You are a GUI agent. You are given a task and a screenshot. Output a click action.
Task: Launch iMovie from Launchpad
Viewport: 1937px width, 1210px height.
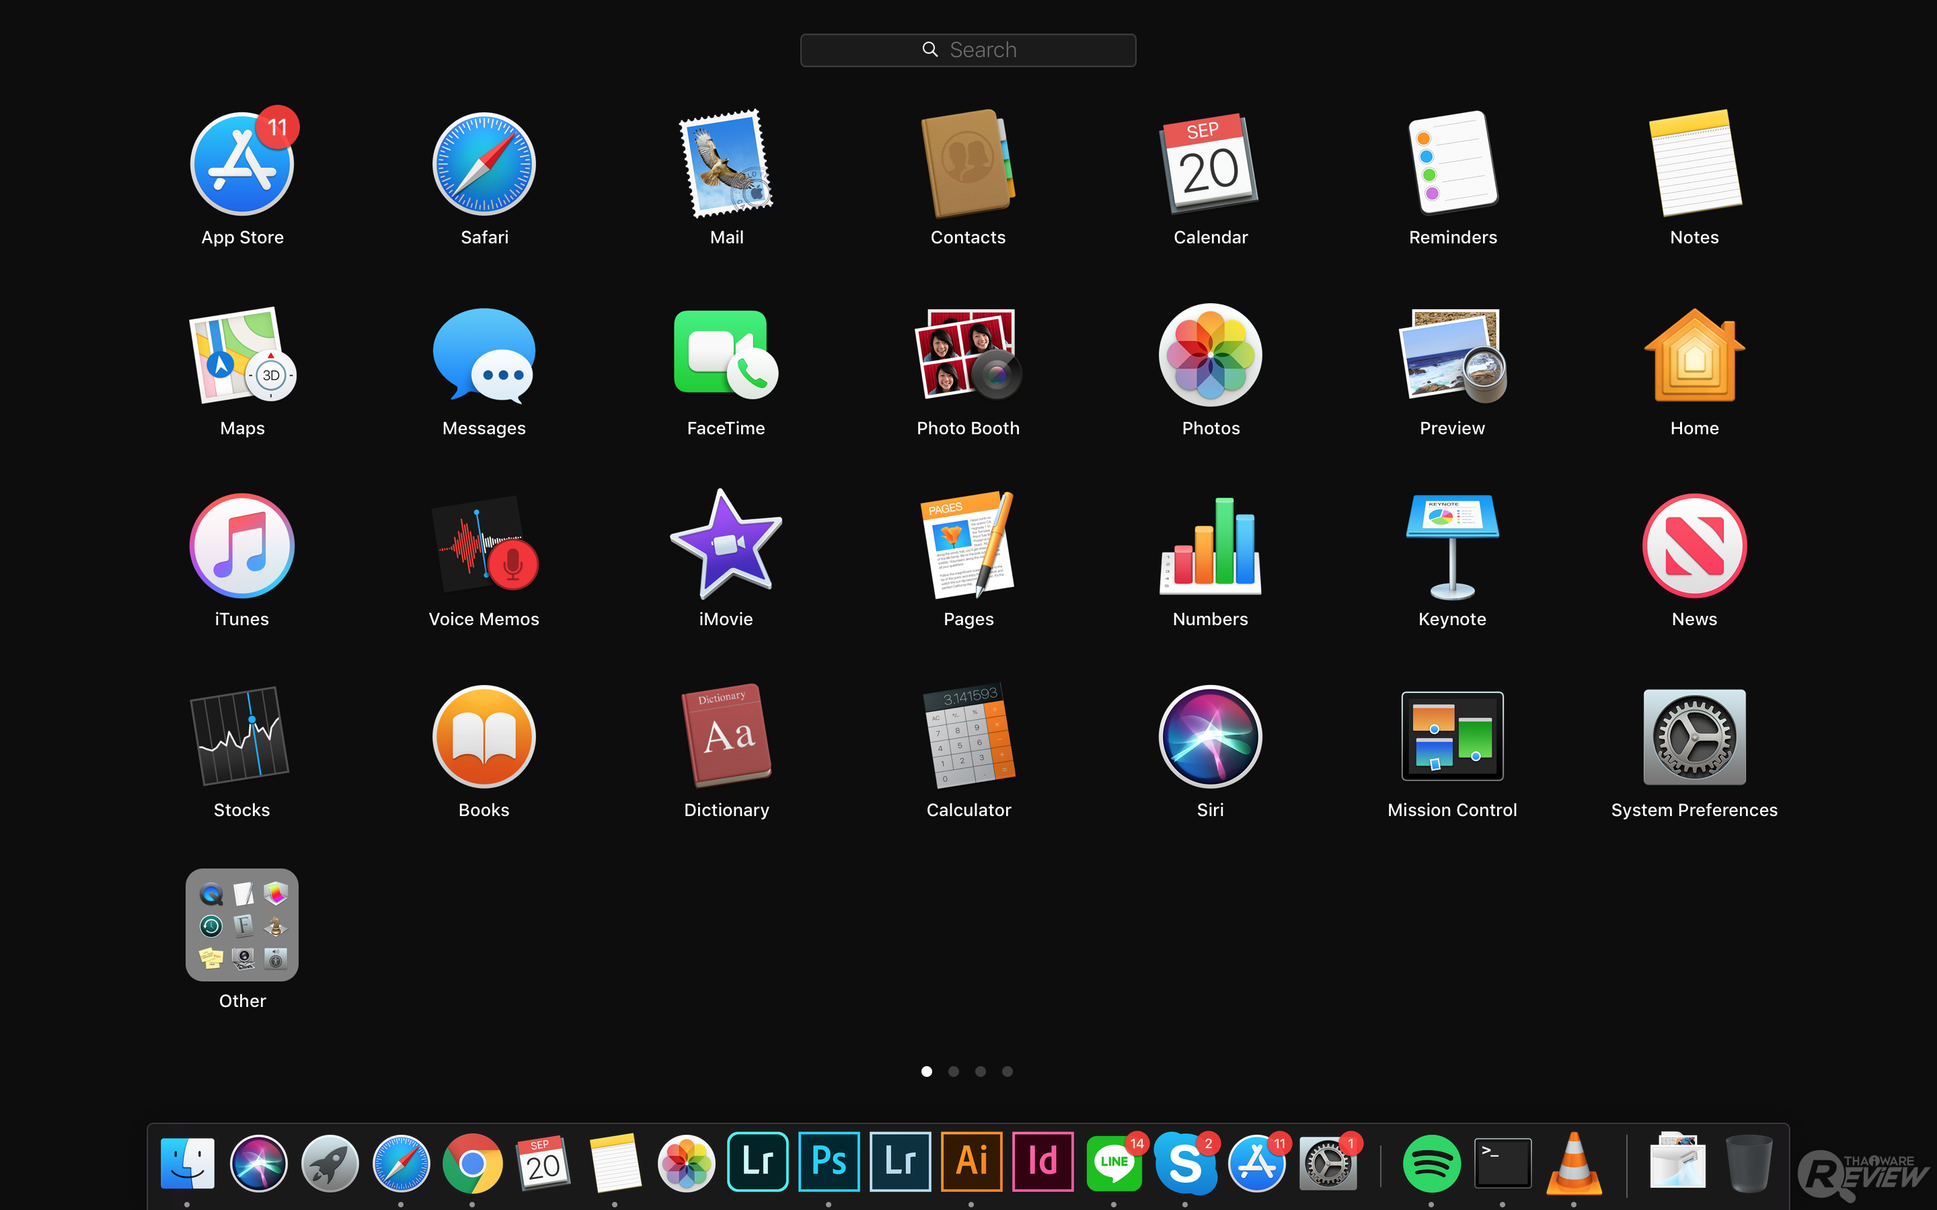click(x=726, y=546)
